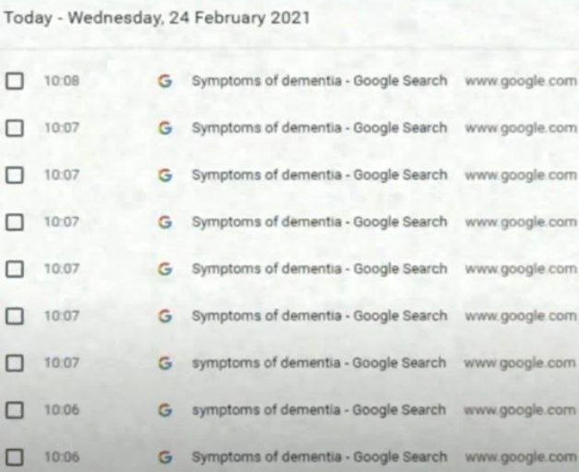
Task: Click Google icon on fifth 10:07 entry from top
Action: pyautogui.click(x=165, y=316)
